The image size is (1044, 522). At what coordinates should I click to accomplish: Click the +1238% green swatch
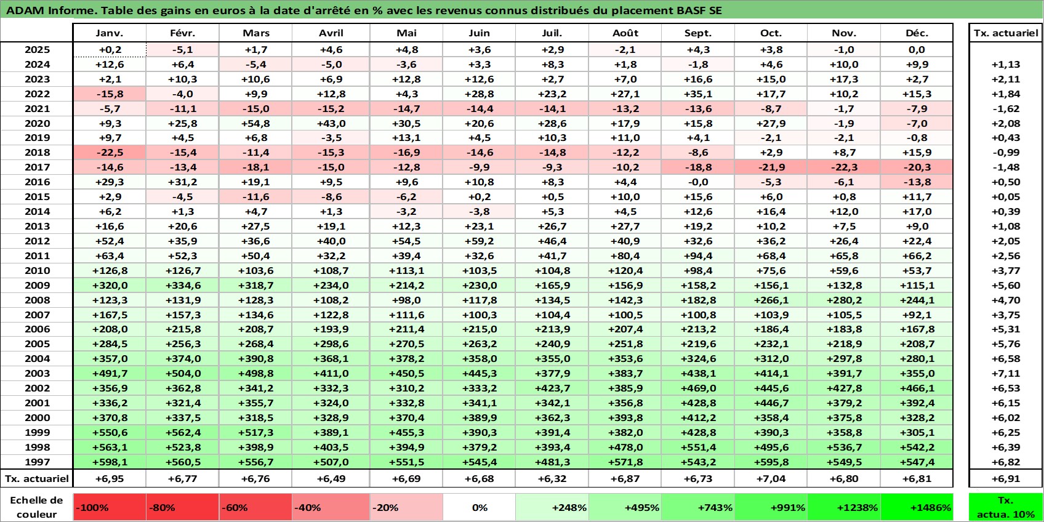[844, 507]
